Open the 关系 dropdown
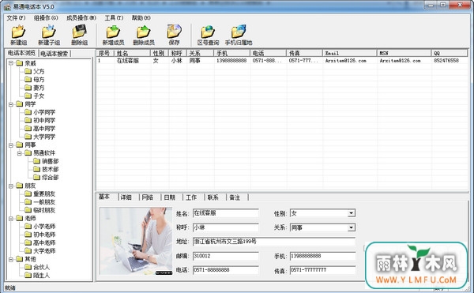The image size is (474, 293). pyautogui.click(x=351, y=227)
